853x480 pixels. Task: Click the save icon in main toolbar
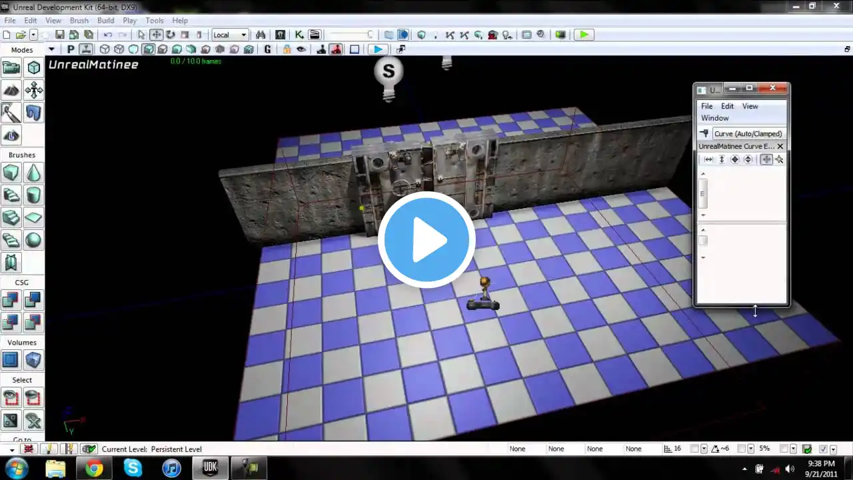pyautogui.click(x=60, y=35)
